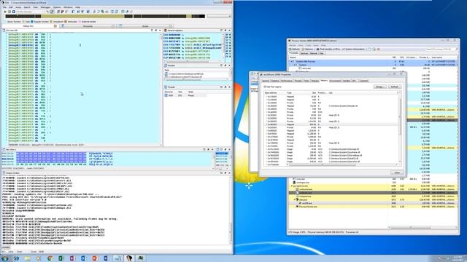This screenshot has height=262, width=467.
Task: Click the IDA View-EIP vertical scrollbar
Action: click(161, 89)
